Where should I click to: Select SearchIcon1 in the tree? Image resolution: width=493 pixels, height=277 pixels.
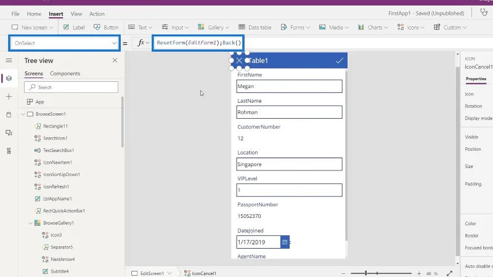tap(55, 138)
